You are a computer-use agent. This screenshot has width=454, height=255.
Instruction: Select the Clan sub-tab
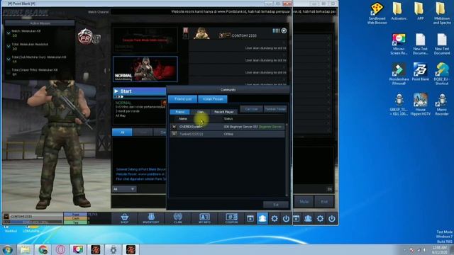tap(200, 112)
